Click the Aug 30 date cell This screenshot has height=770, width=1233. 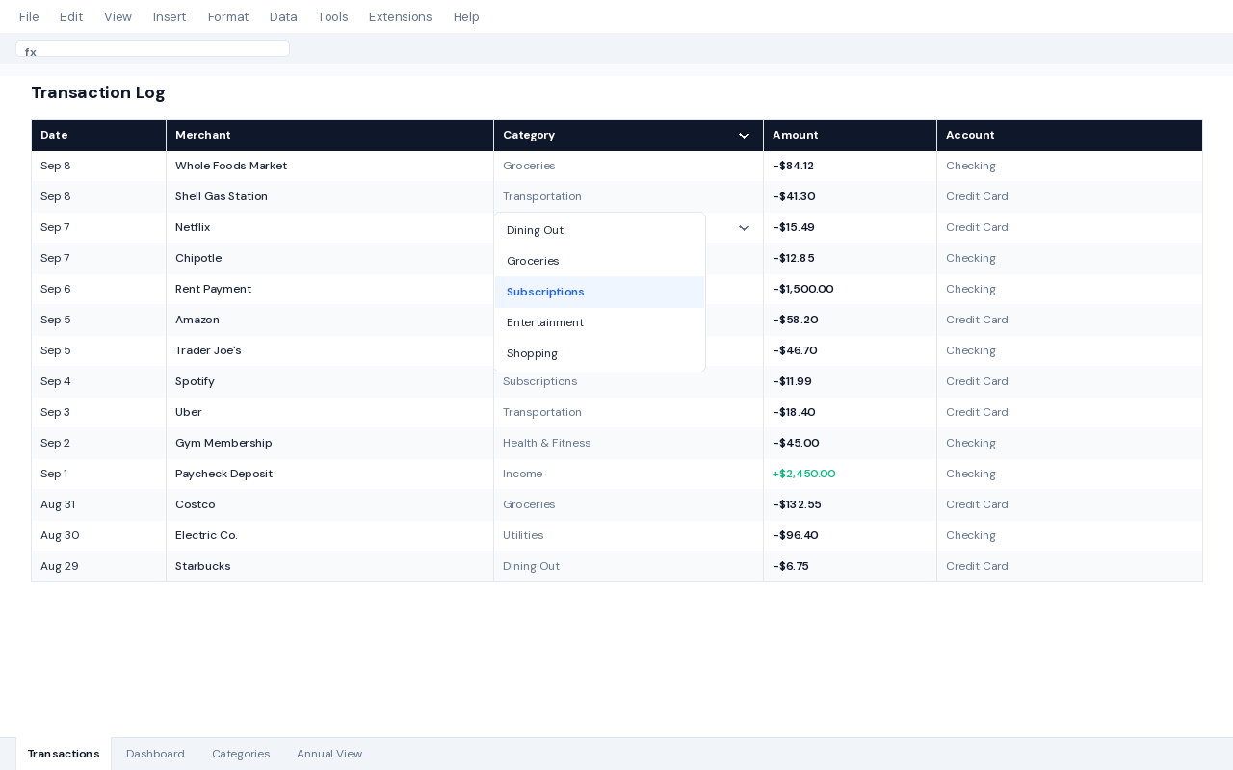point(98,536)
